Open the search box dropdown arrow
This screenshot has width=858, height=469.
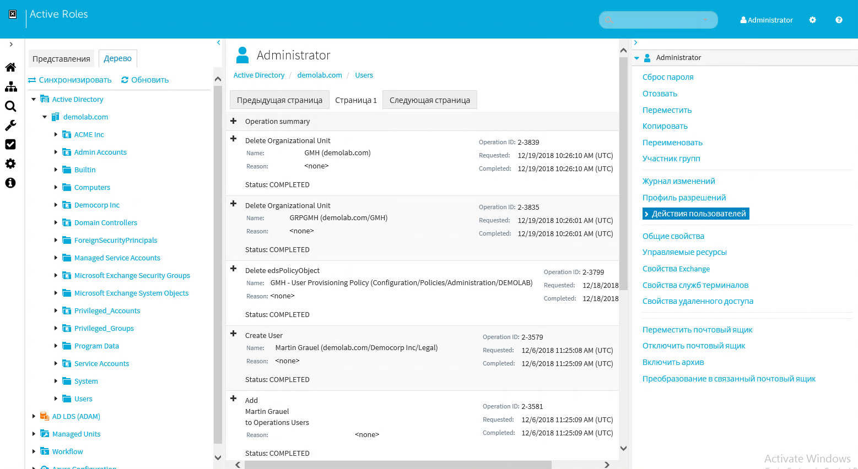pyautogui.click(x=705, y=20)
